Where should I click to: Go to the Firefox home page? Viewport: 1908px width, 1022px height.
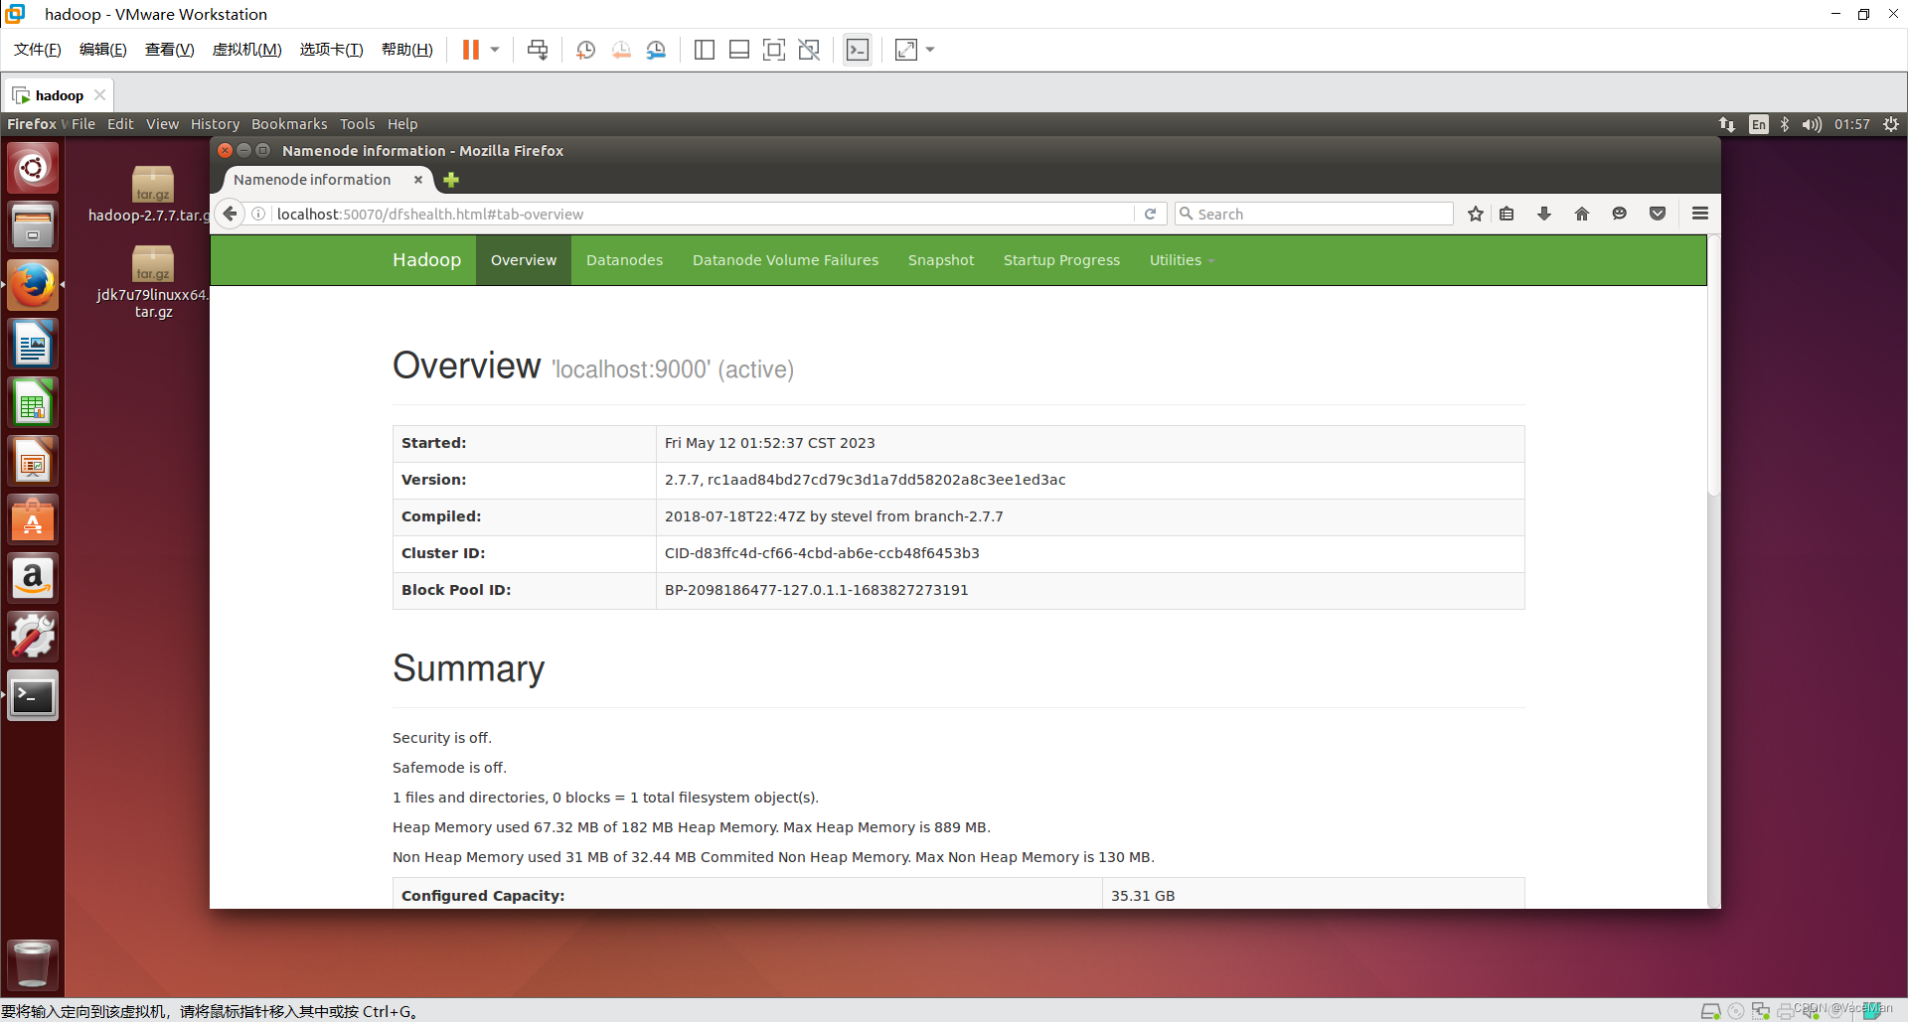click(x=1582, y=214)
